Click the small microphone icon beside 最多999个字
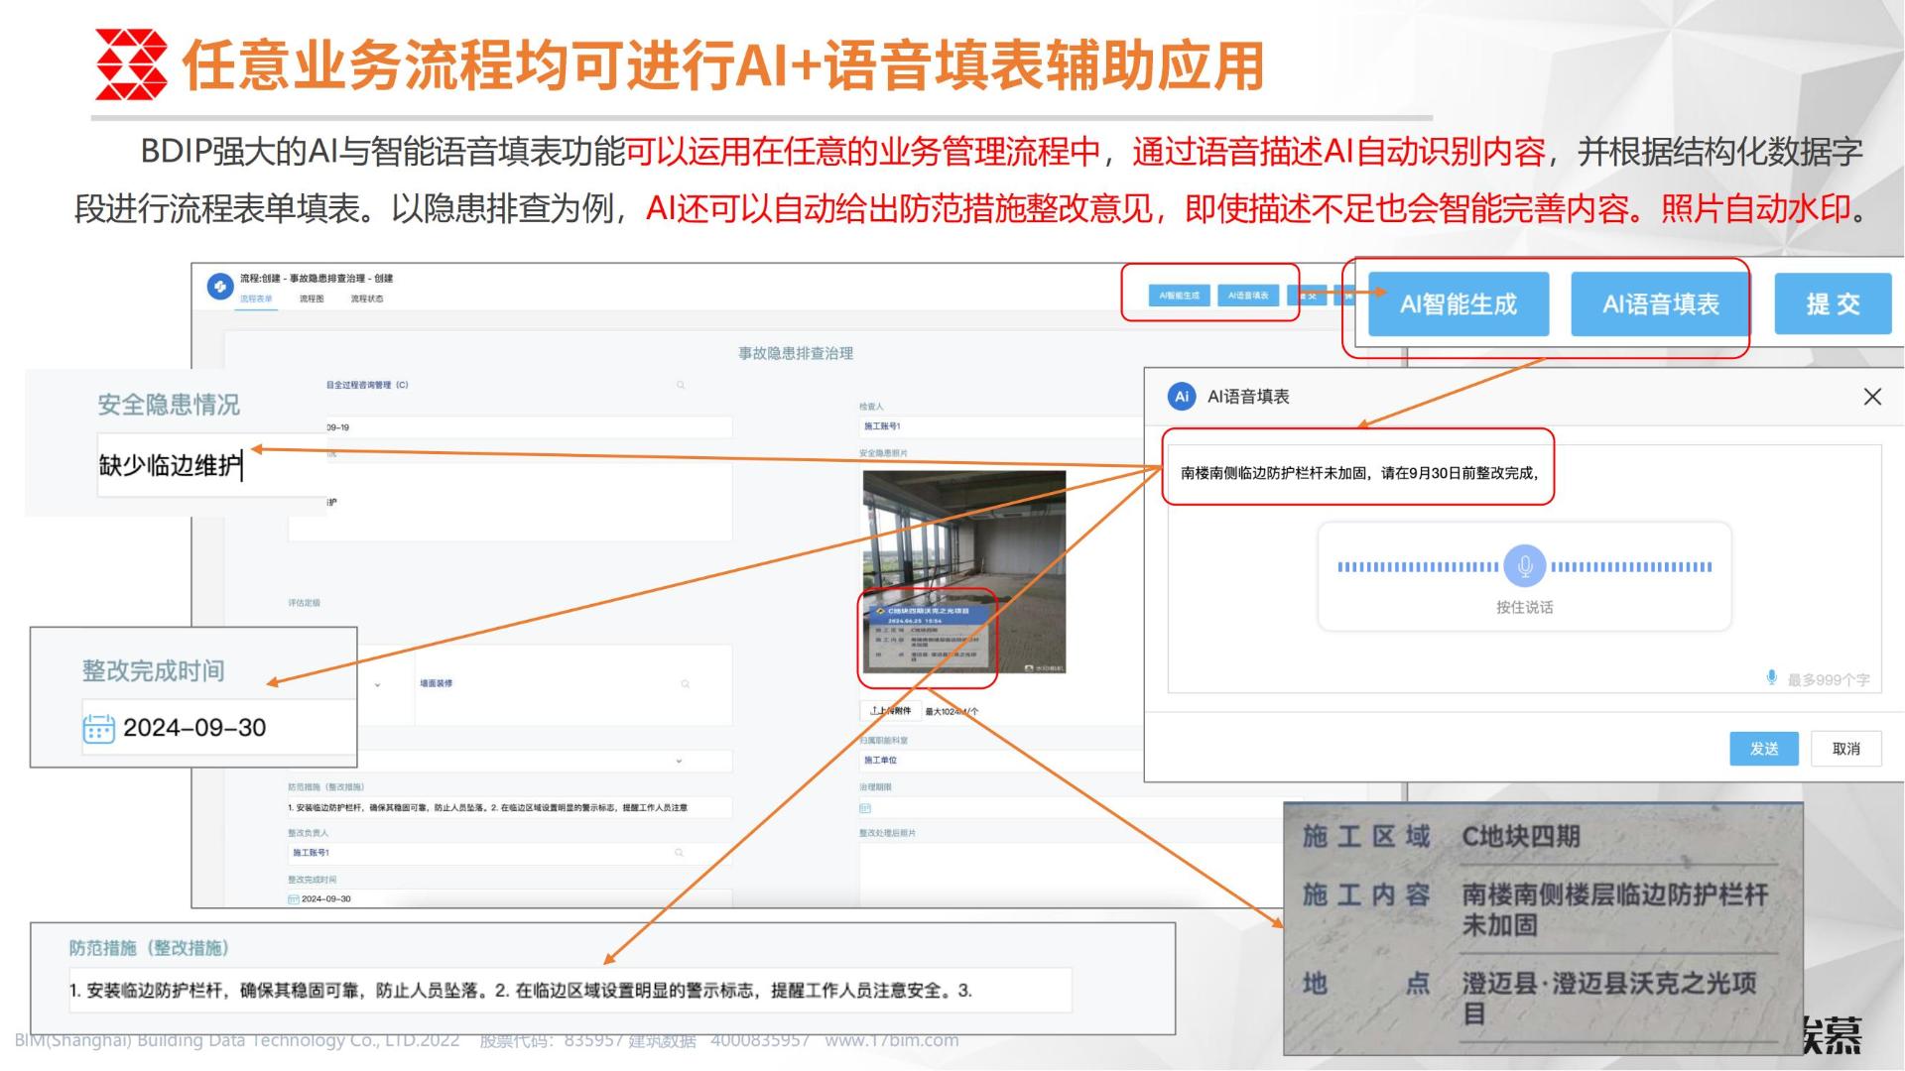 [1771, 677]
